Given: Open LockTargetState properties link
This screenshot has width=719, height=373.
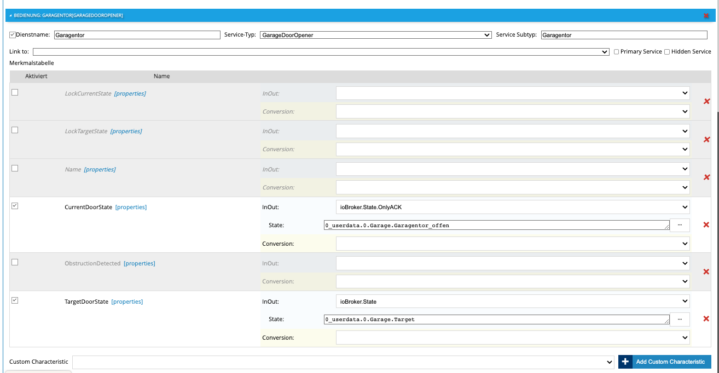Looking at the screenshot, I should (126, 131).
